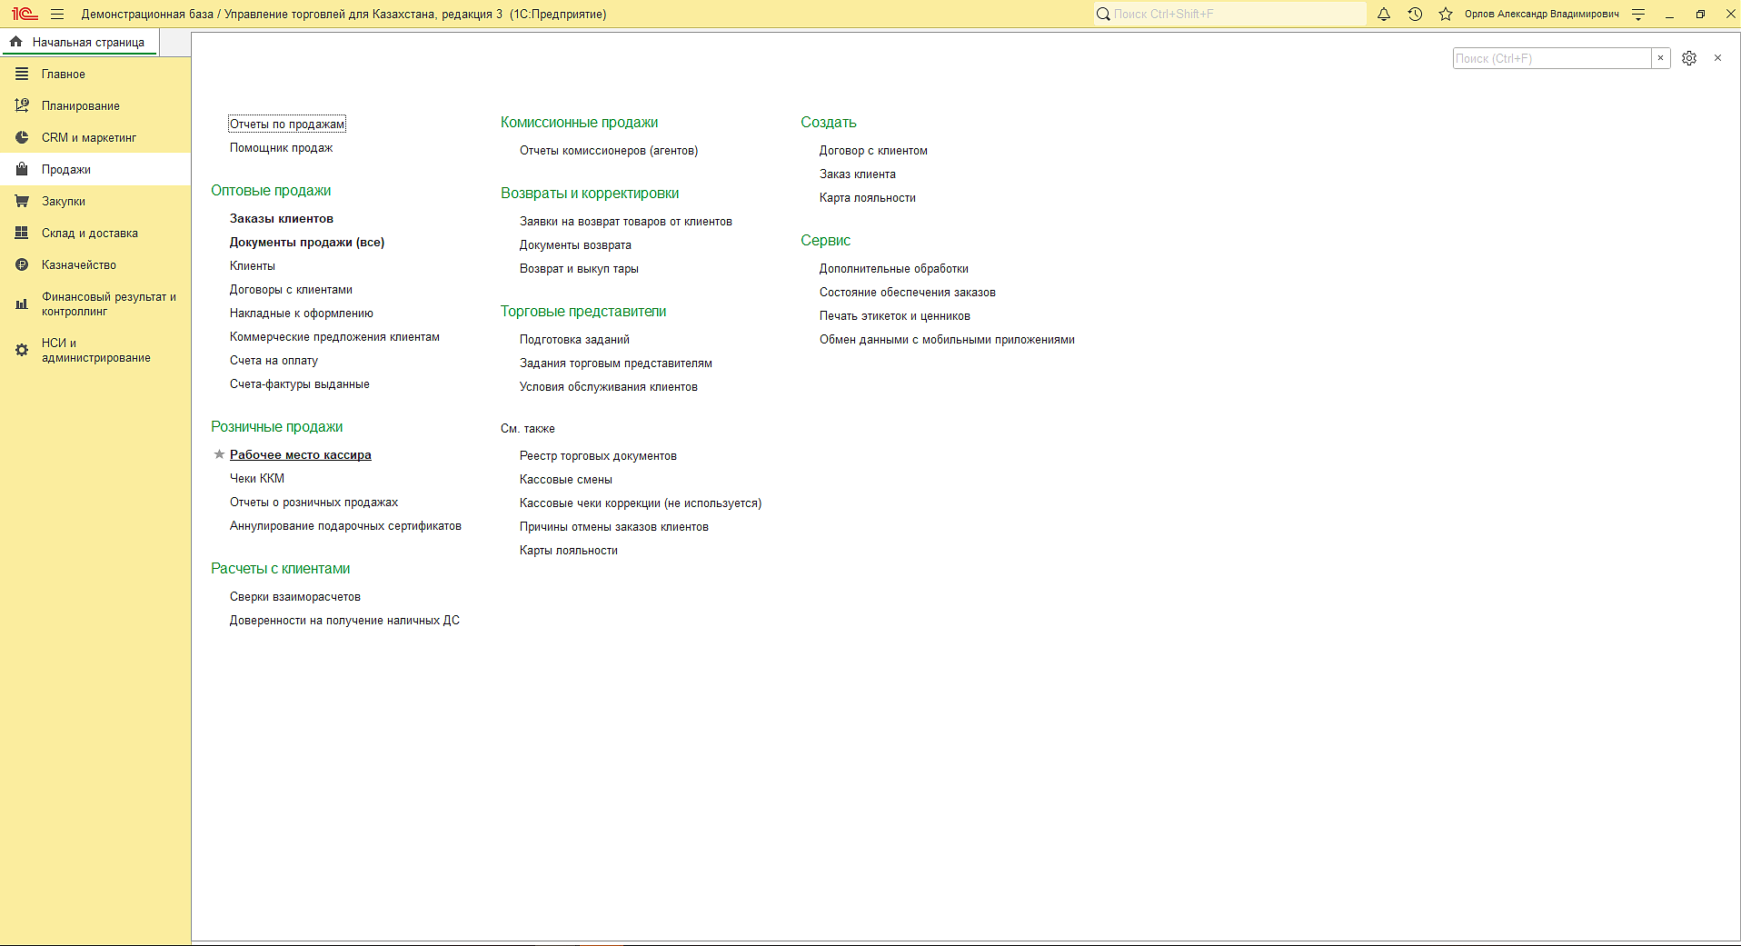Open Отчеты комиссионеров (агентов)

[609, 150]
